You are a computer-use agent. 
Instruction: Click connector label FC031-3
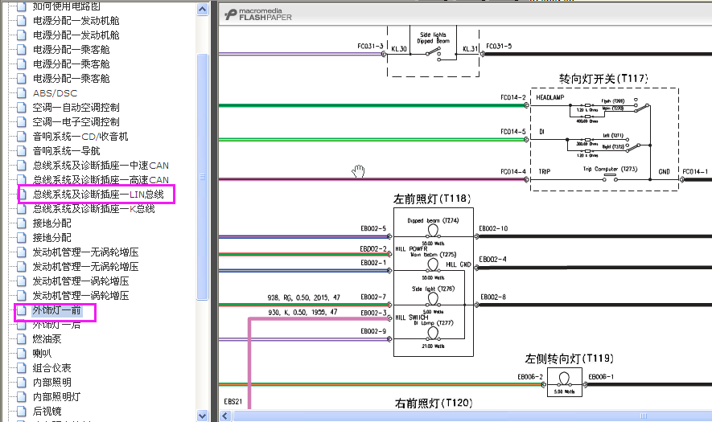pyautogui.click(x=370, y=47)
